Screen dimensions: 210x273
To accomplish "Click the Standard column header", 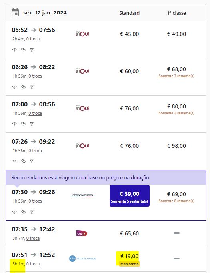I will tap(129, 13).
